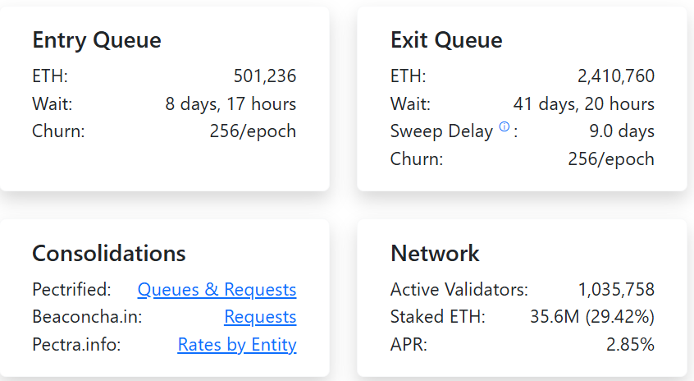Image resolution: width=694 pixels, height=381 pixels.
Task: Click the entry wait time of 8 days, 17 hours
Action: 231,104
